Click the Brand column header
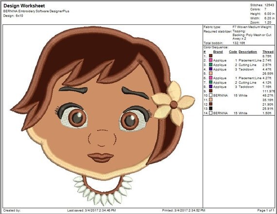Screen dimensions: 277x214 coord(218,52)
